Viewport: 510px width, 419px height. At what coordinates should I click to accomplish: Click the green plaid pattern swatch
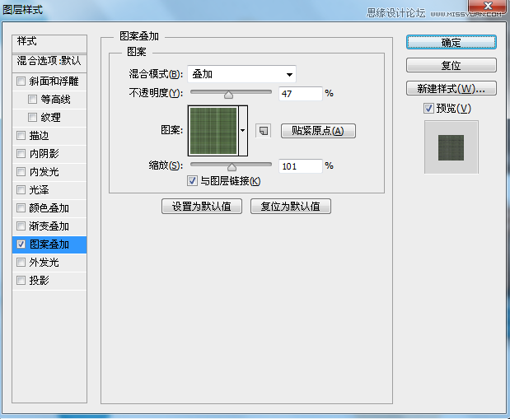click(213, 131)
